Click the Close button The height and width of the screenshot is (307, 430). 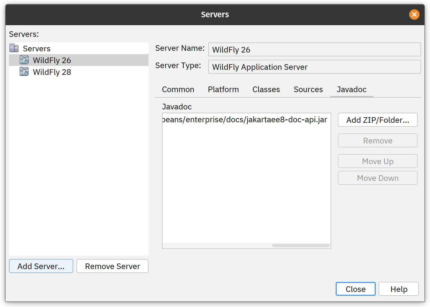point(356,289)
